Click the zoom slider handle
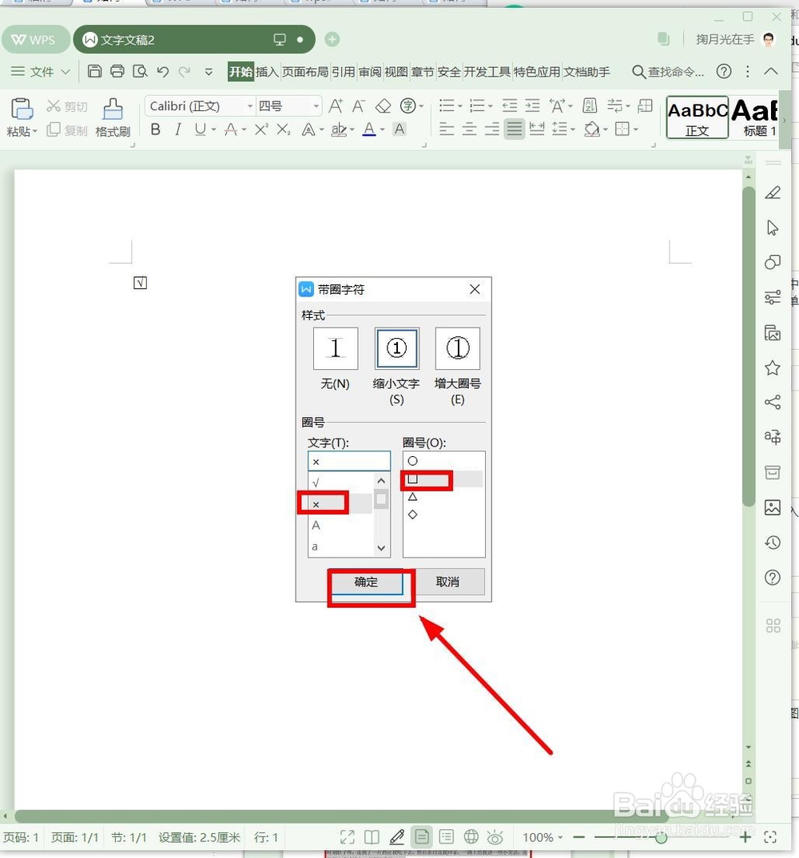 click(x=661, y=837)
